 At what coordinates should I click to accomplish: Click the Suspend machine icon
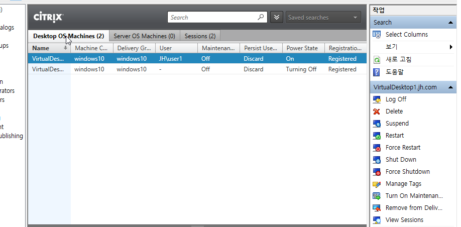377,124
